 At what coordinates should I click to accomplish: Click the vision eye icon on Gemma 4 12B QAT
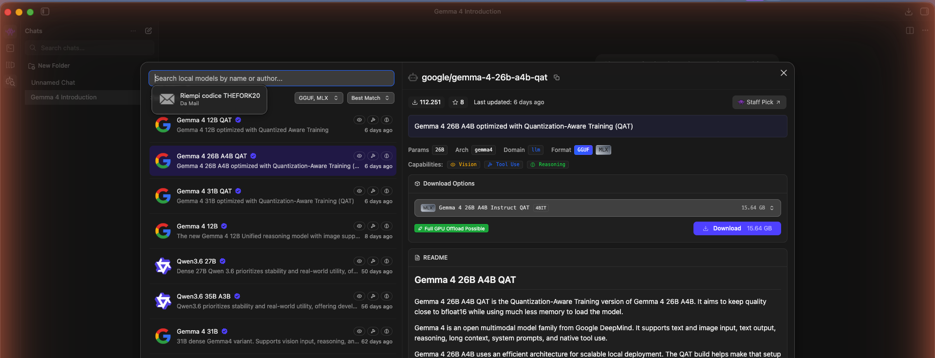(x=359, y=120)
